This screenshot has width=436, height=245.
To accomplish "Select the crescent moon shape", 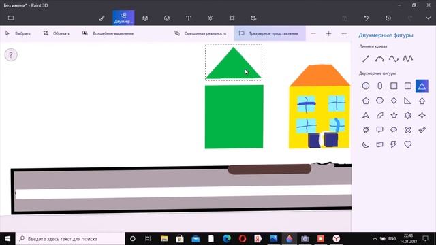I will pos(366,144).
